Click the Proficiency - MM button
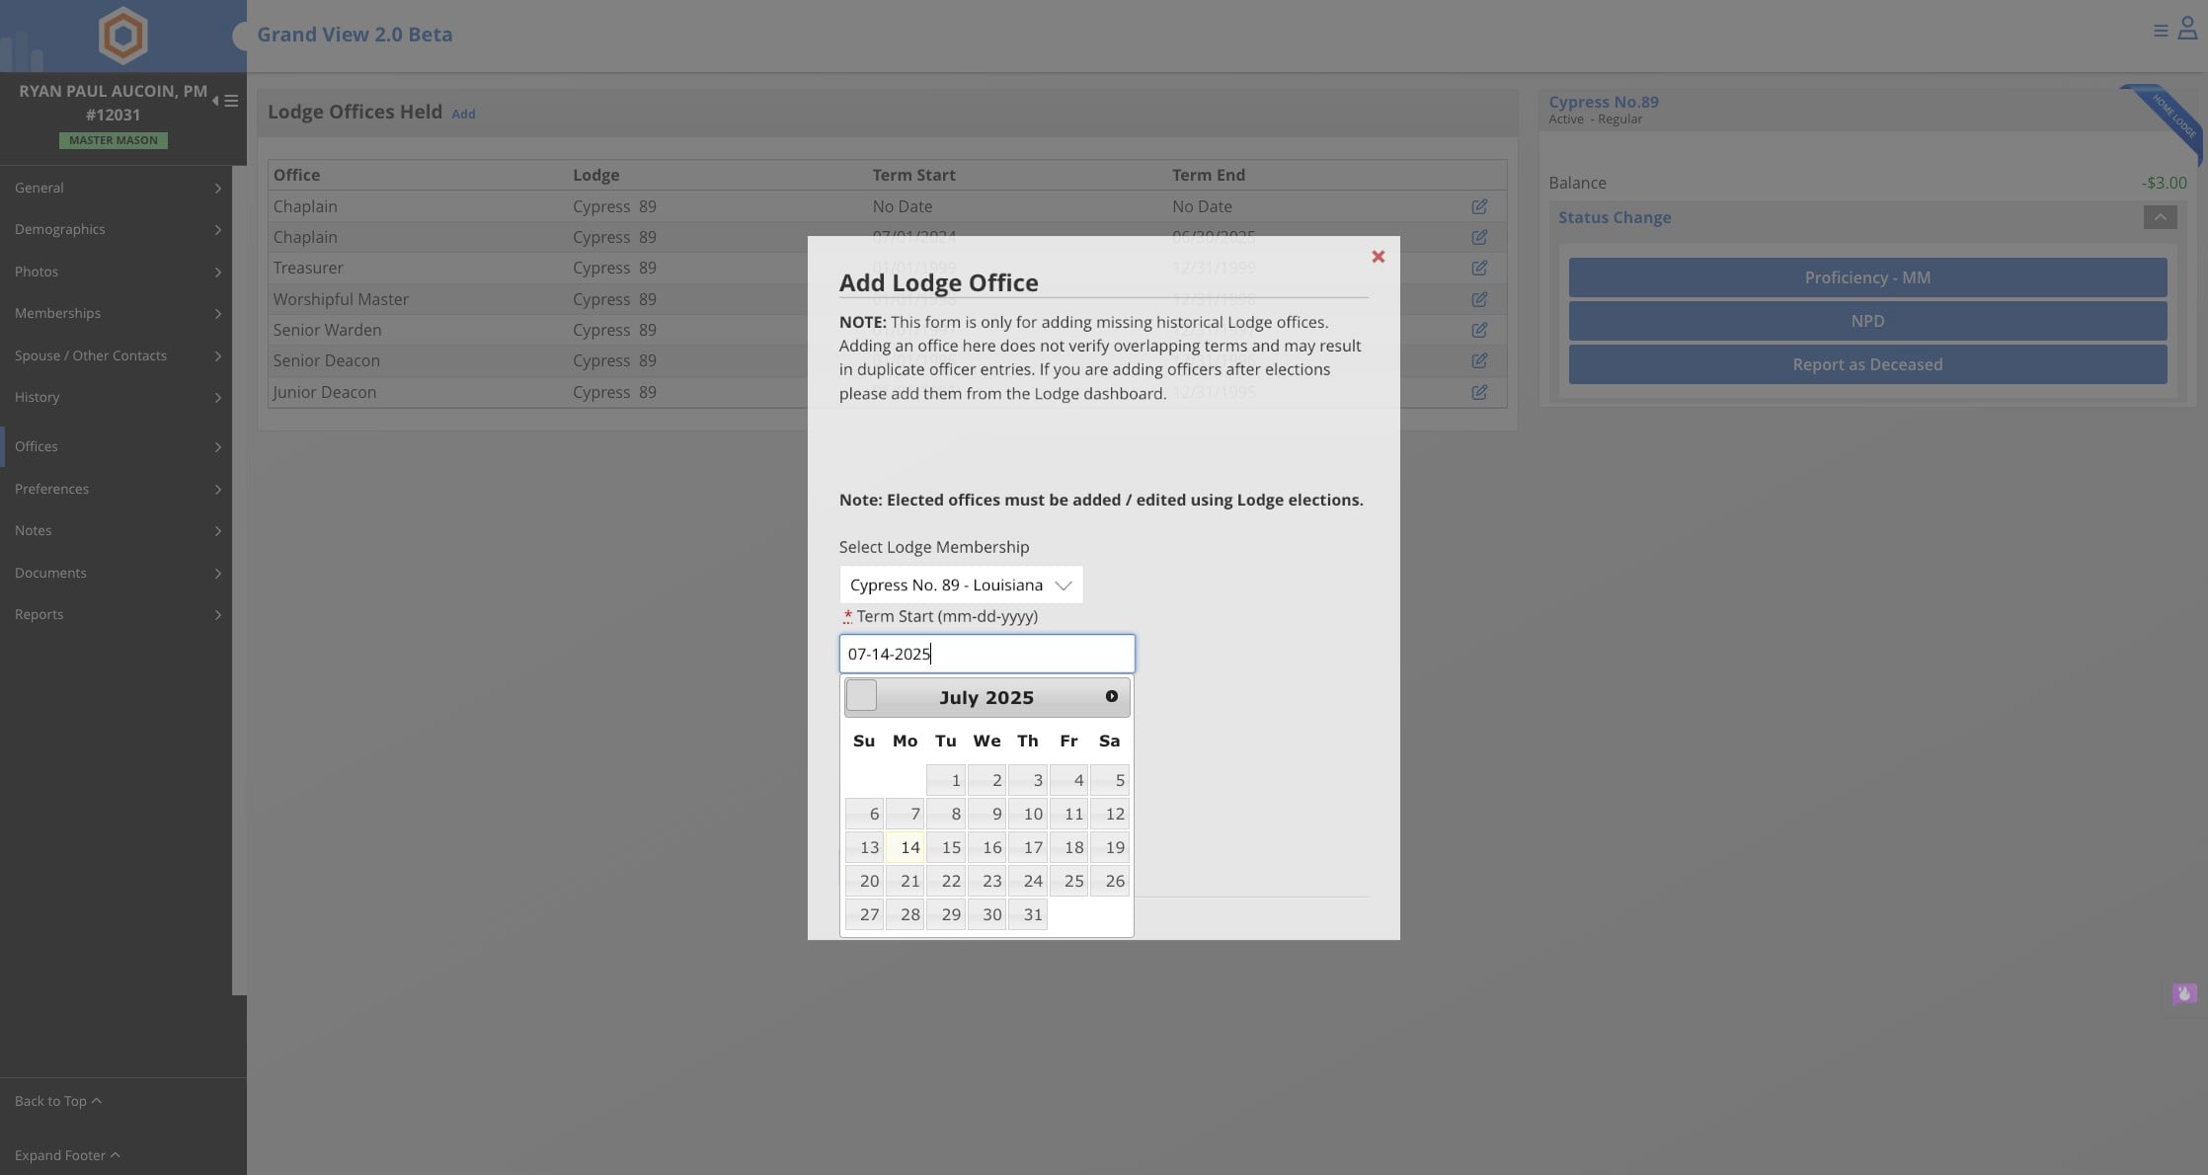The width and height of the screenshot is (2208, 1175). [1866, 277]
